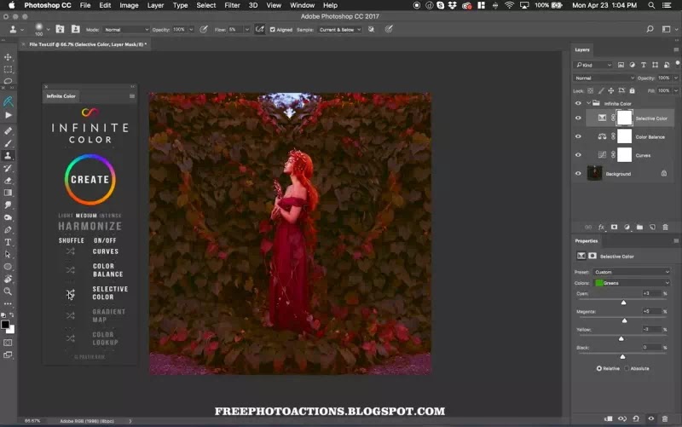682x427 pixels.
Task: Select the Ellipse shape tool
Action: 8,267
